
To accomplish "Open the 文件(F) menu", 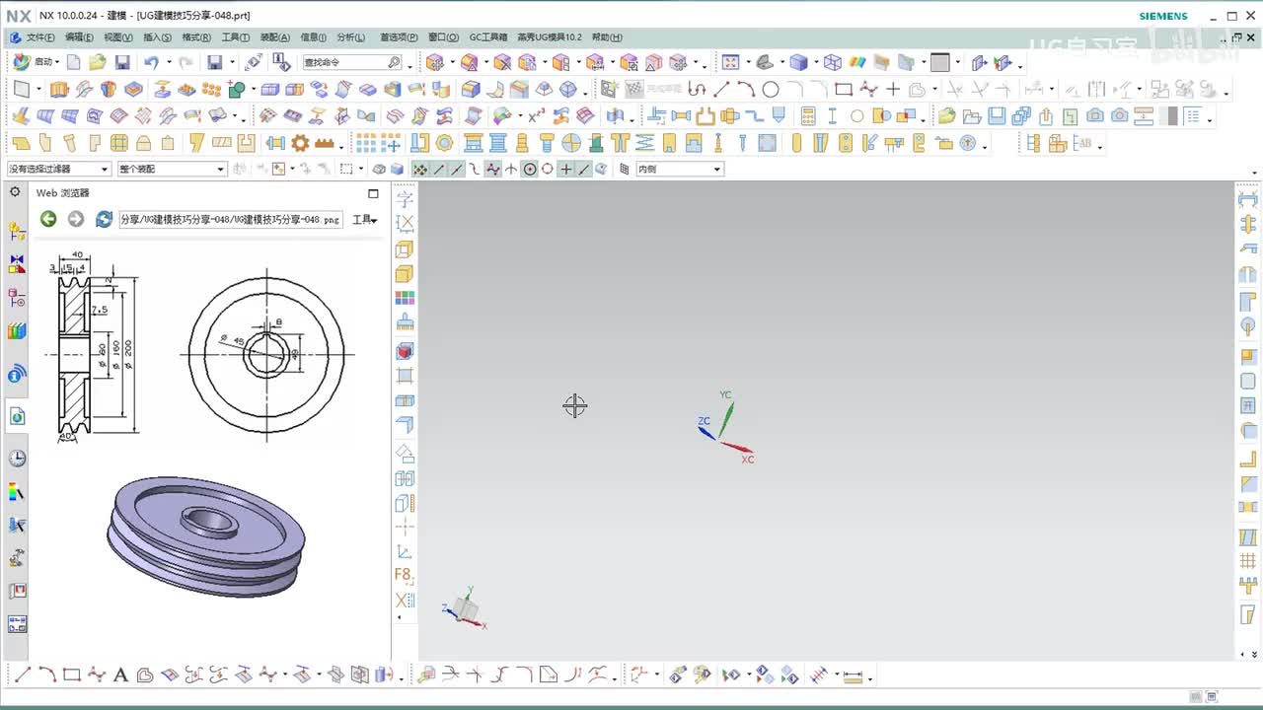I will pos(40,37).
